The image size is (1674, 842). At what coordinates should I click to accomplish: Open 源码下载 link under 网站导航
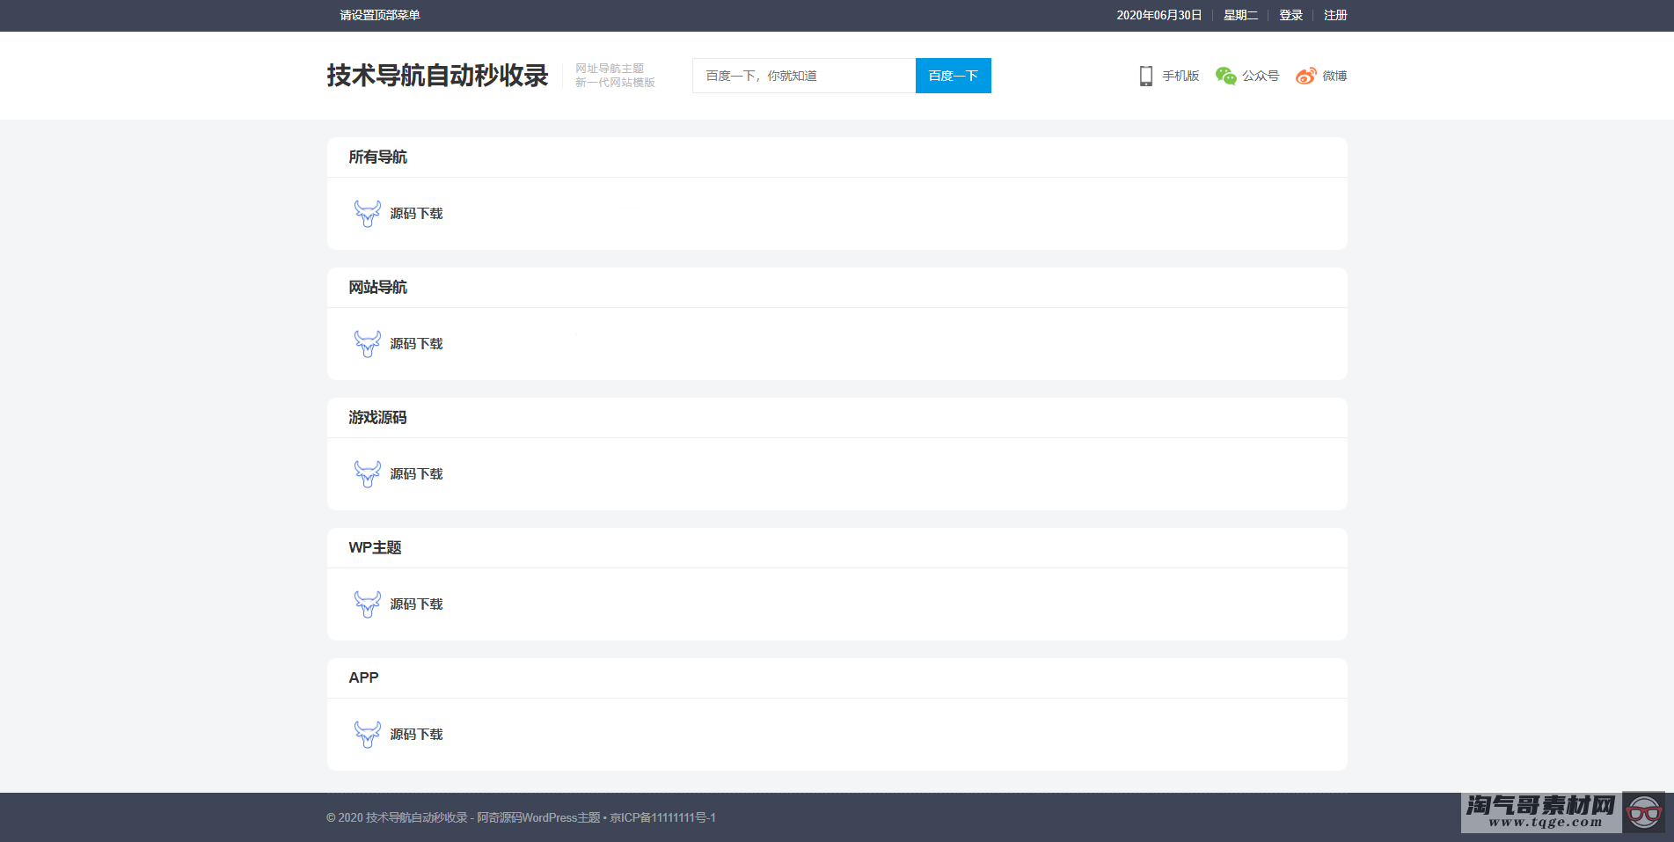416,343
